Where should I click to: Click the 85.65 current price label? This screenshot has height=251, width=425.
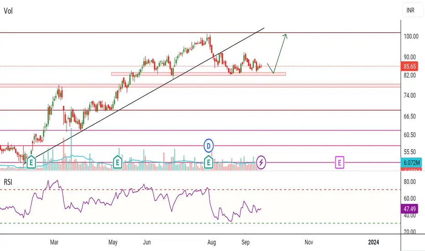coord(409,66)
